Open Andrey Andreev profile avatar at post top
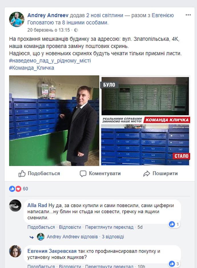 (x=17, y=19)
